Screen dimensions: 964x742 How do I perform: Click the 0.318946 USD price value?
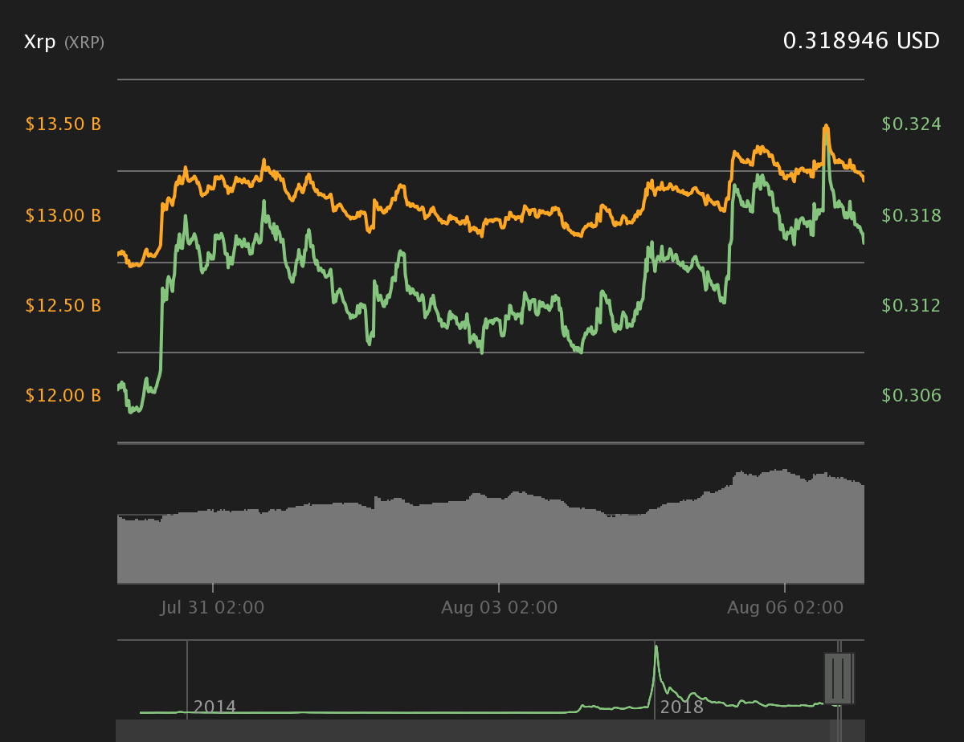(861, 41)
